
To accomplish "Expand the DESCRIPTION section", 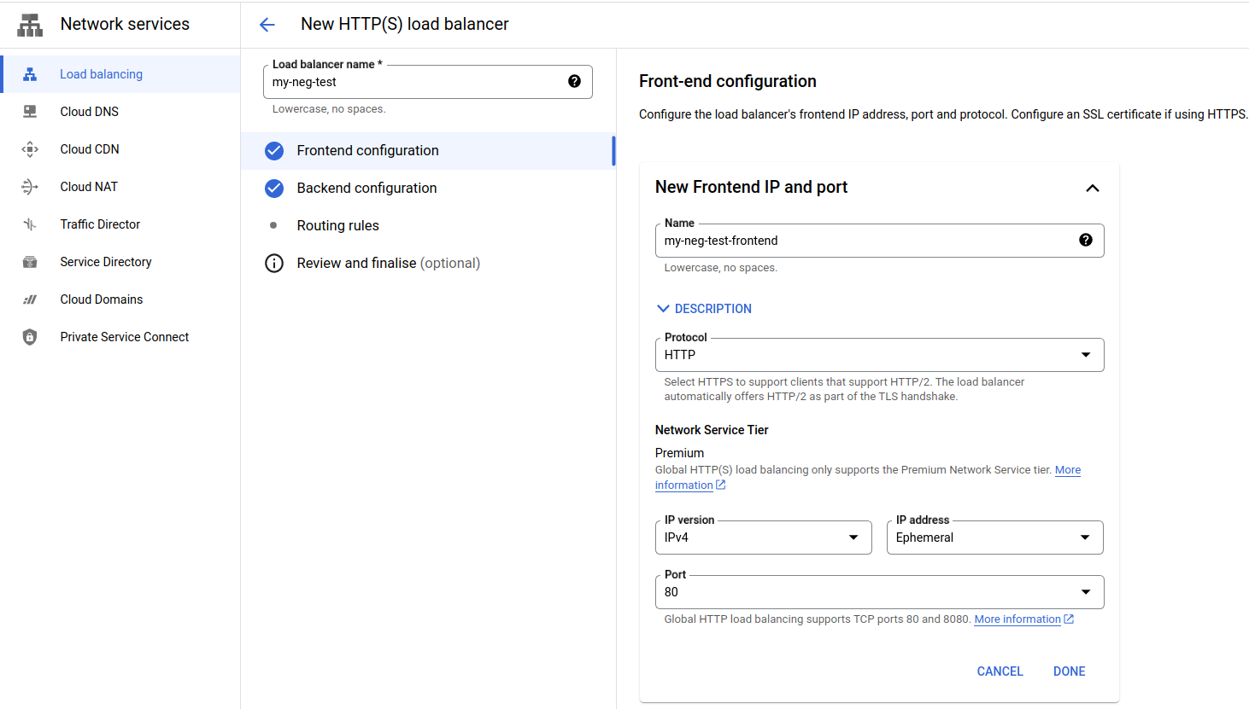I will tap(704, 308).
